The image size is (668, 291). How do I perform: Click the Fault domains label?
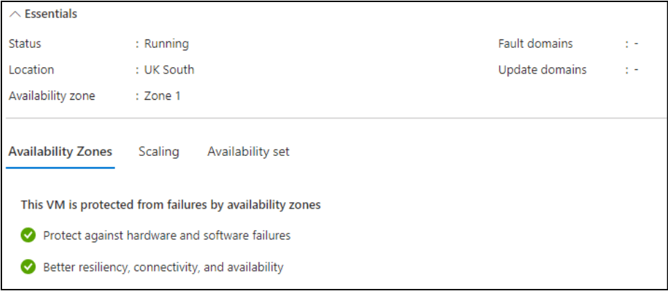point(536,44)
